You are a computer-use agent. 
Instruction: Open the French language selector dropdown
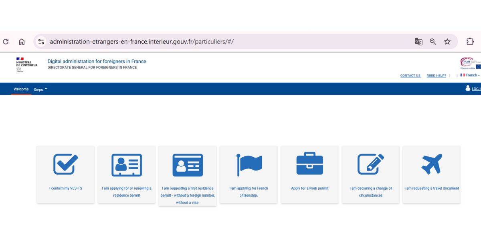click(x=471, y=75)
